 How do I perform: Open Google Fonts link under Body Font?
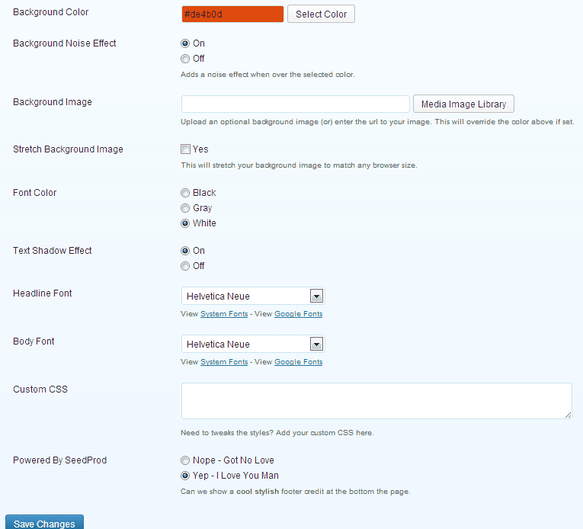[x=298, y=362]
